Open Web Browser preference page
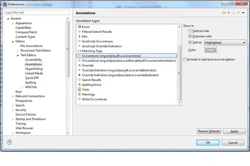The image size is (250, 166). 24,128
